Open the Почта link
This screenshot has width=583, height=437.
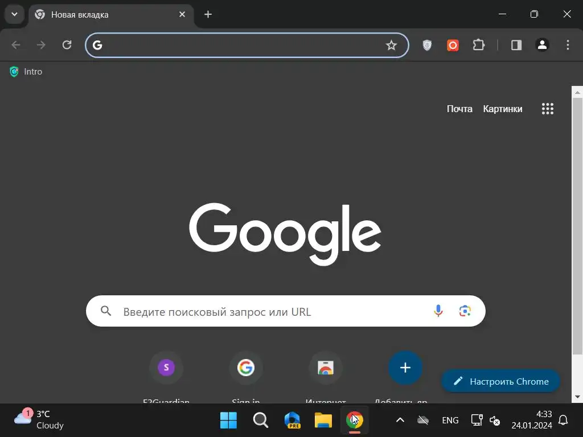tap(459, 109)
